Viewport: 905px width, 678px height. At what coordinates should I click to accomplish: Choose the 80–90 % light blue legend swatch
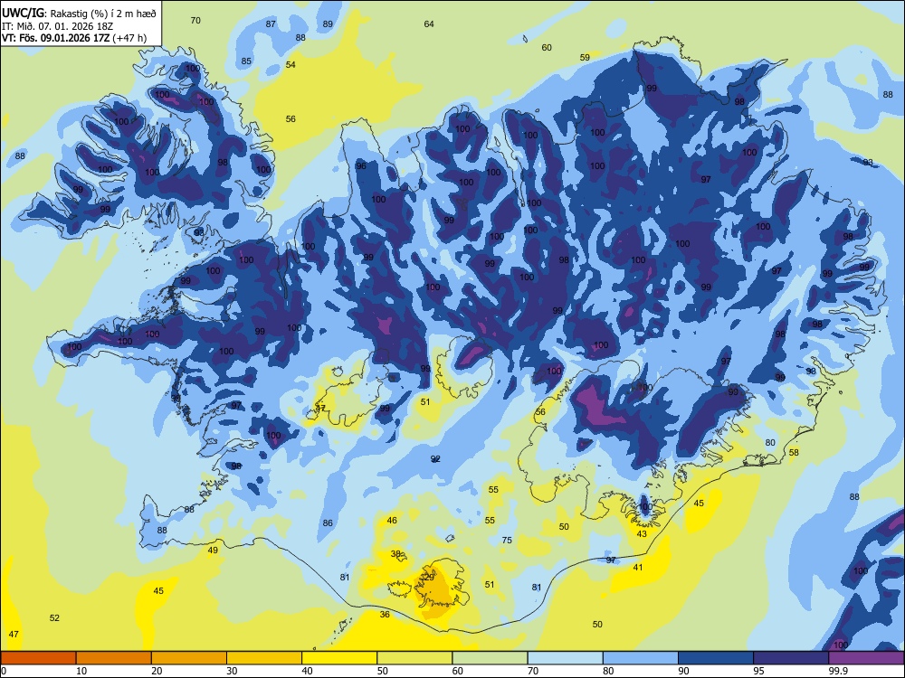click(641, 658)
